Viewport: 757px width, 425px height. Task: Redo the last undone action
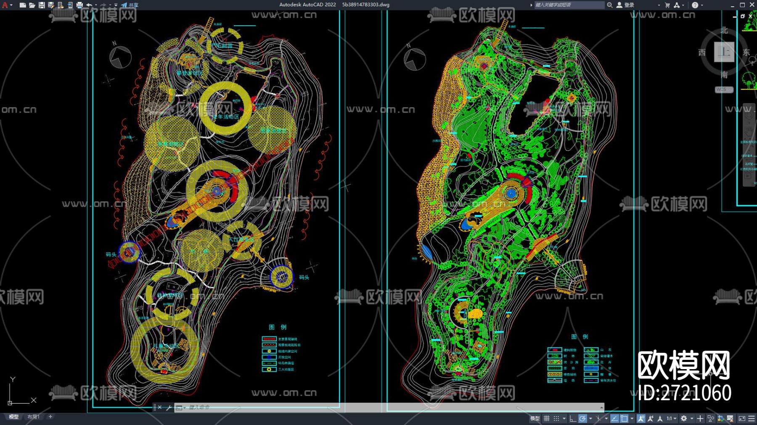103,5
